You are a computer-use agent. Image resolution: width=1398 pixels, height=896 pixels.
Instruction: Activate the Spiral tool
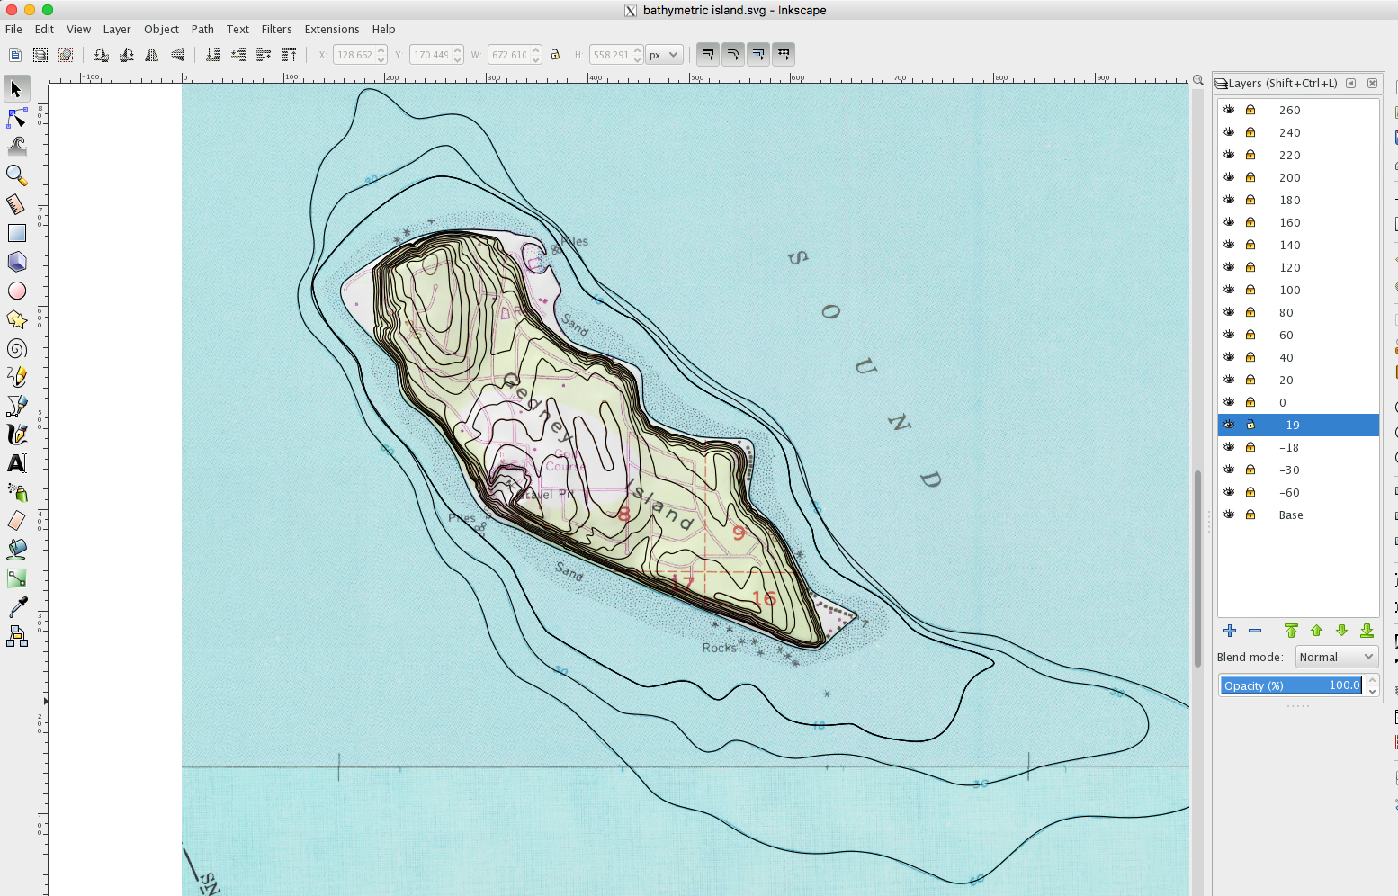16,349
